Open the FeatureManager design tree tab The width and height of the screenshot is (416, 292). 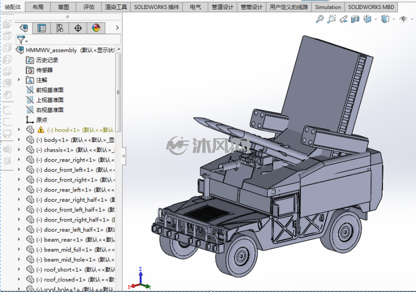click(24, 28)
